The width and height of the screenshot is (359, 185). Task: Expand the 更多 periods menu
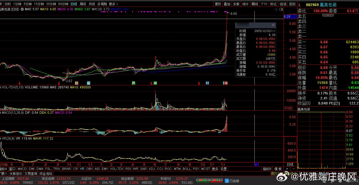coord(113,4)
